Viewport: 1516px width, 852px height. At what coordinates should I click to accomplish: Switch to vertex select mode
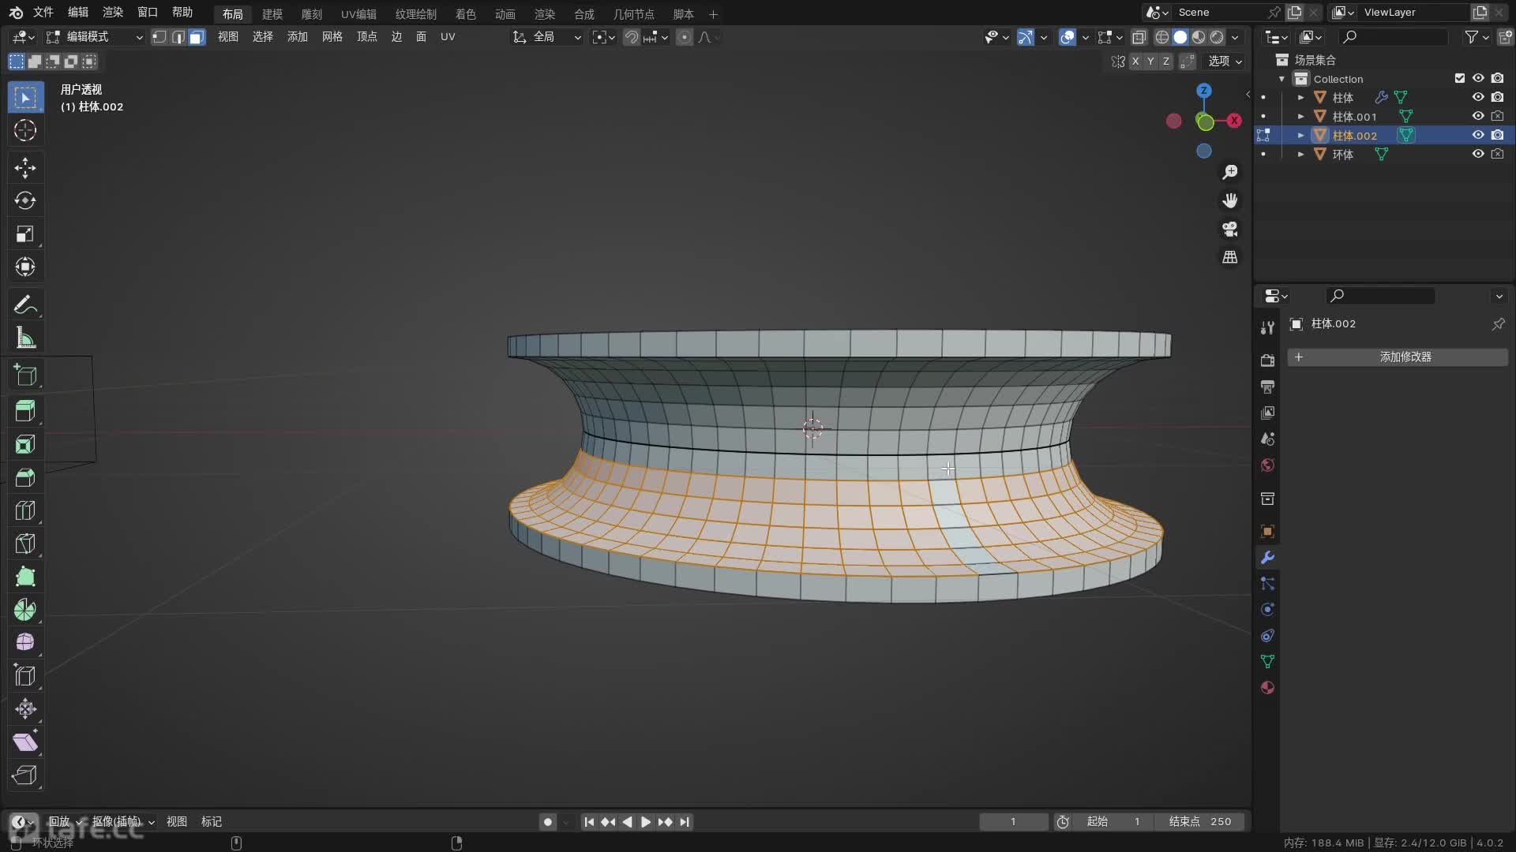tap(159, 37)
